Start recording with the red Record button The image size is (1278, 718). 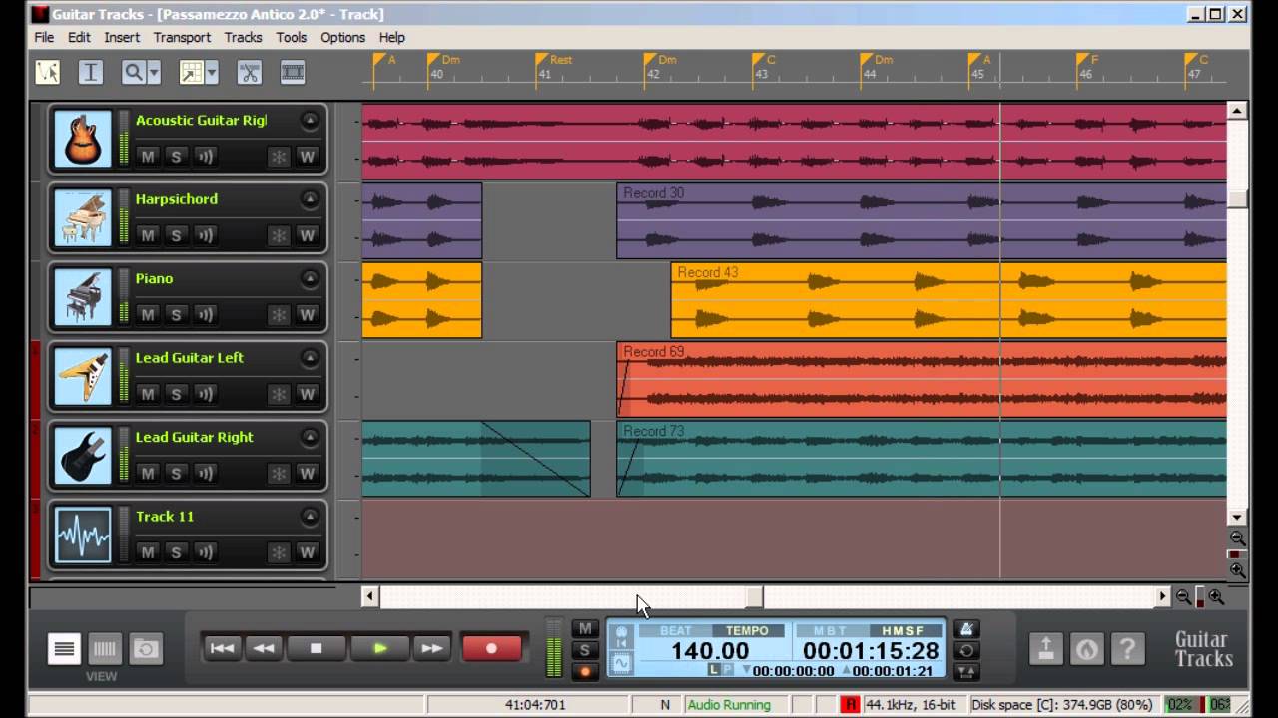coord(491,648)
